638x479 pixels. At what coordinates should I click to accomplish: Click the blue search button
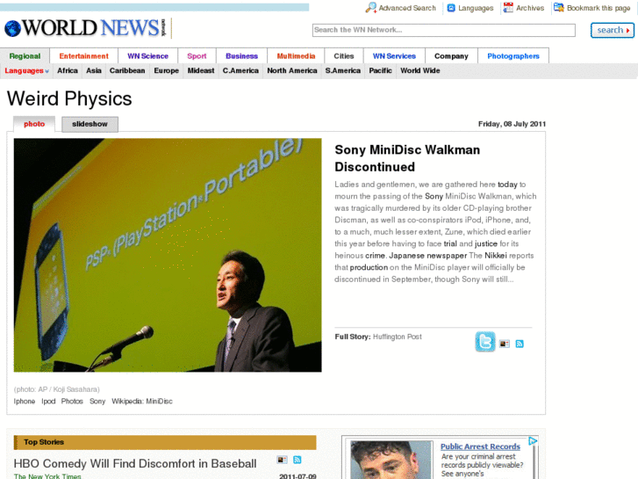pyautogui.click(x=613, y=31)
